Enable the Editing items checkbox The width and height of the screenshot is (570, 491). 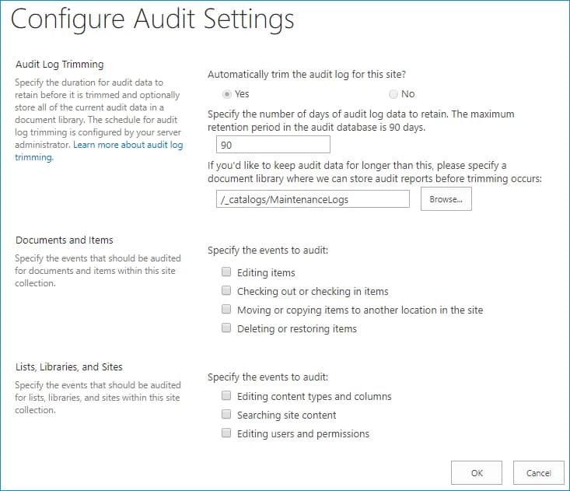pyautogui.click(x=226, y=272)
